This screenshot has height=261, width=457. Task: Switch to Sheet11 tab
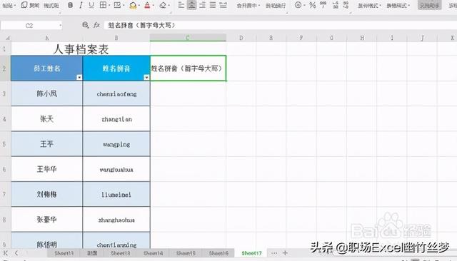point(64,253)
